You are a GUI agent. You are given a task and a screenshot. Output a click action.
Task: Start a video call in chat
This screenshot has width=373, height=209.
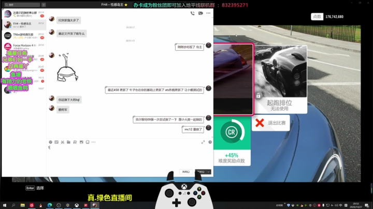click(200, 13)
